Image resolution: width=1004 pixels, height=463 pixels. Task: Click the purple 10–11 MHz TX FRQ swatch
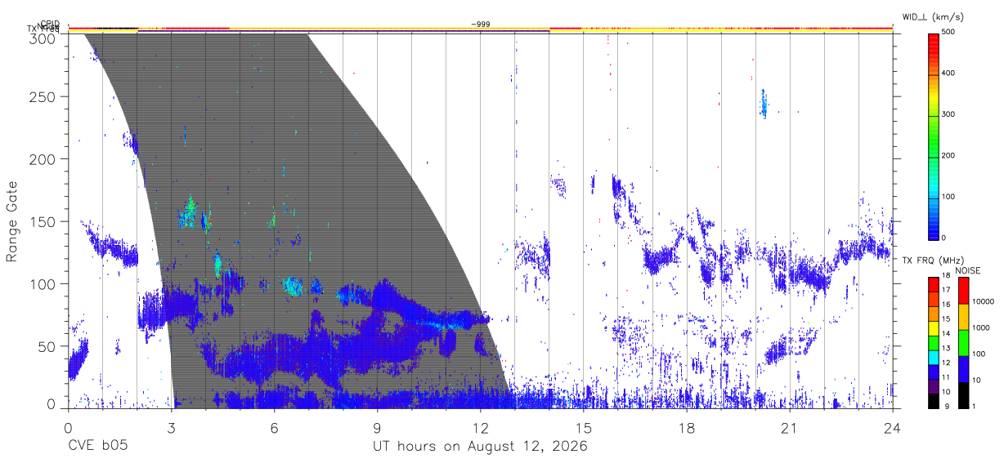coord(934,386)
